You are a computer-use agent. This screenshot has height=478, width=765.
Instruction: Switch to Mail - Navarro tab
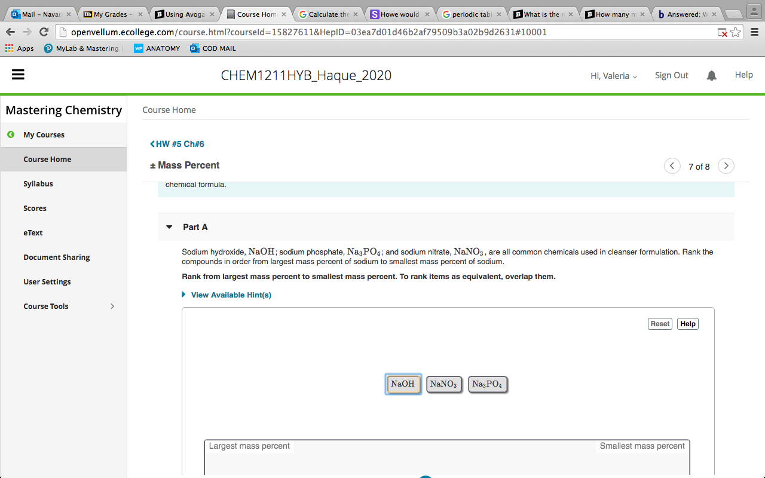[x=41, y=14]
